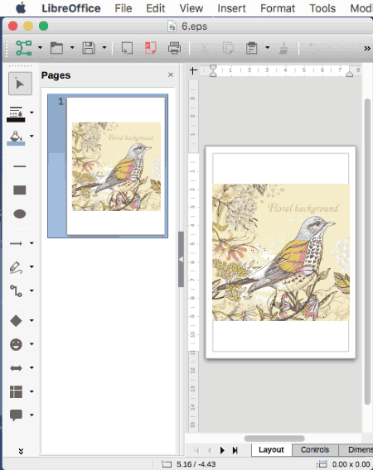
Task: Open the LibreOffice application menu
Action: click(x=71, y=8)
